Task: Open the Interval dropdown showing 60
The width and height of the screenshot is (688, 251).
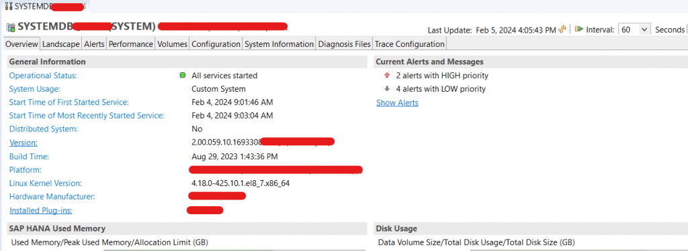Action: (634, 29)
